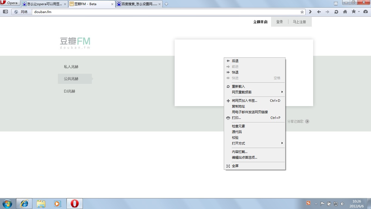Open Action Center flag icon

click(x=322, y=204)
